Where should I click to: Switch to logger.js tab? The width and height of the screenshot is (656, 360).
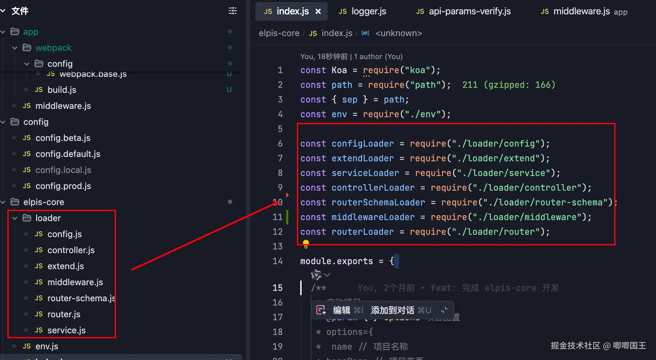coord(362,11)
